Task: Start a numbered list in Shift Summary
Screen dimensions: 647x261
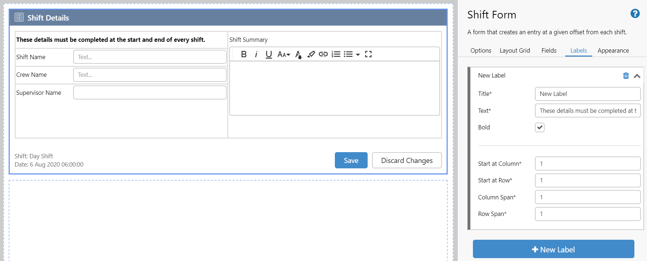Action: (336, 54)
